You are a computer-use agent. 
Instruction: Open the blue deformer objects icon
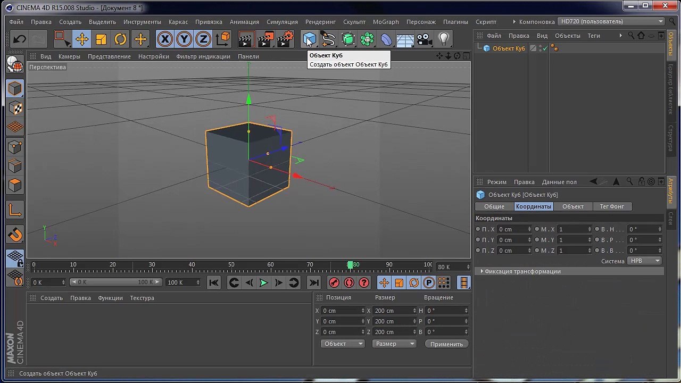(x=386, y=39)
